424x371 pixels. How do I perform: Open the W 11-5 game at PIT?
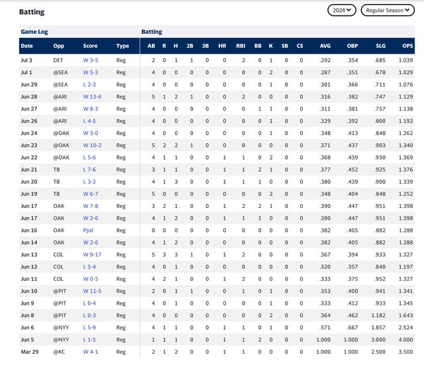(x=92, y=291)
